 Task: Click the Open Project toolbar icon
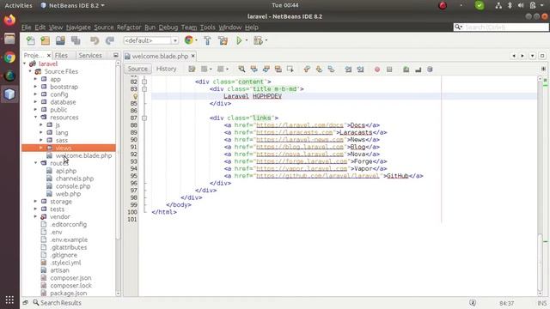pos(60,40)
